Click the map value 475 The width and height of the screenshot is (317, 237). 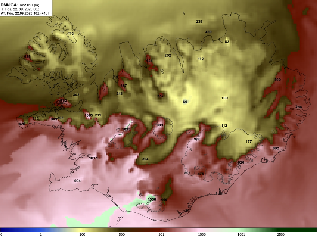tap(201, 174)
